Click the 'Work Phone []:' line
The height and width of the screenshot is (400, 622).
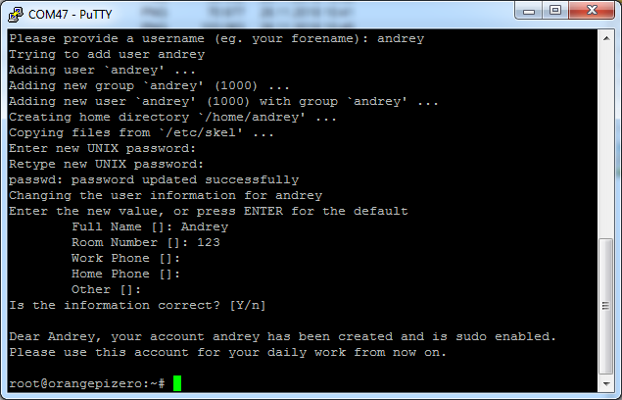click(x=125, y=258)
